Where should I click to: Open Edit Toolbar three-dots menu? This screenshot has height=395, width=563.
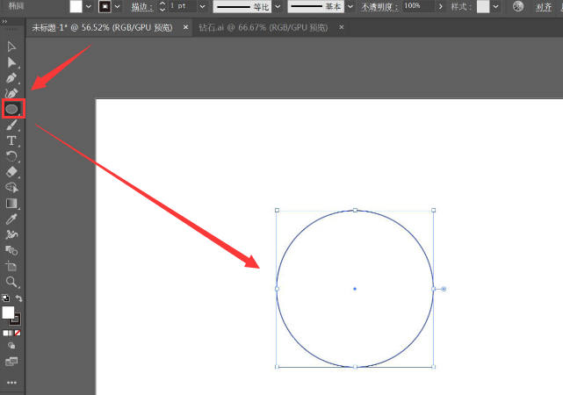click(12, 383)
